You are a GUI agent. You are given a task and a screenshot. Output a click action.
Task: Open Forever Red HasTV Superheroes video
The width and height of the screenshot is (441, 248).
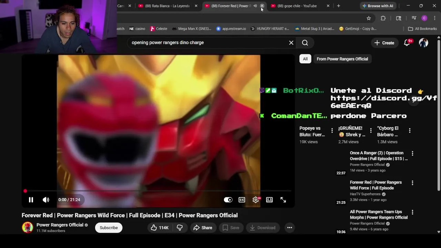376,185
